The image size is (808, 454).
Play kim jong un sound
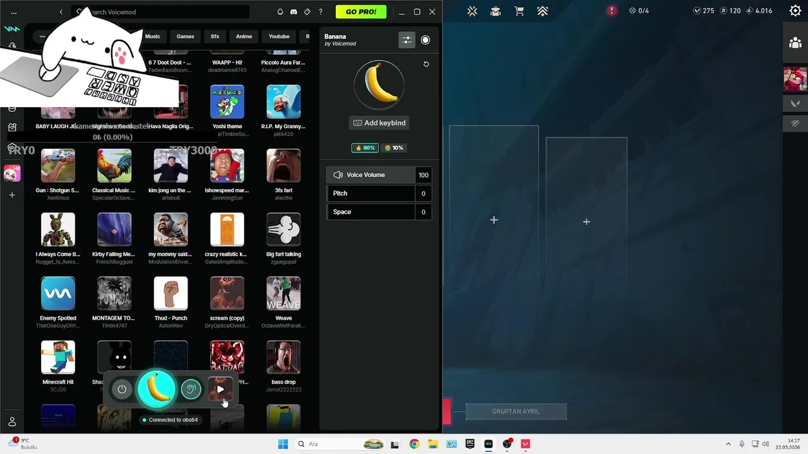[x=170, y=165]
